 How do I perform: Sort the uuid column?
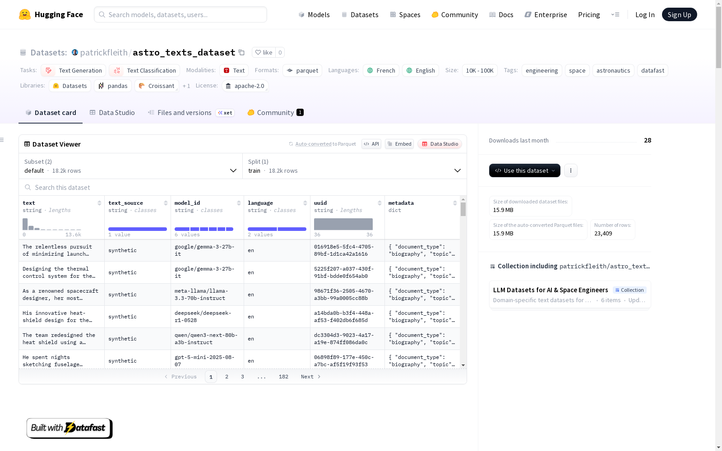coord(380,203)
